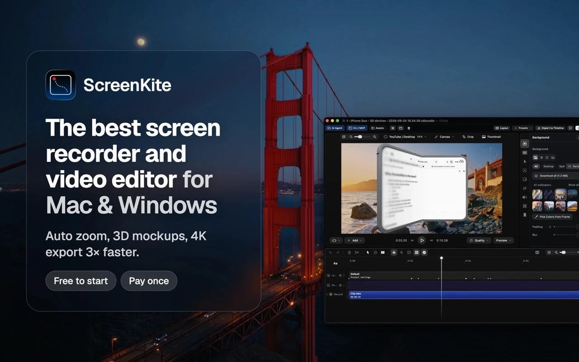Open the CLI / MCP panel
The image size is (579, 362).
[356, 128]
